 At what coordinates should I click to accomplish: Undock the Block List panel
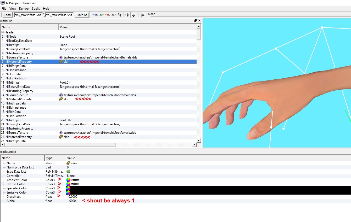[x=195, y=21]
